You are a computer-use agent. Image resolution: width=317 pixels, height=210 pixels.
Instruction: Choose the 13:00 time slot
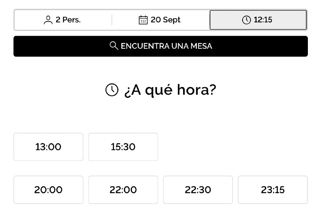pos(48,147)
